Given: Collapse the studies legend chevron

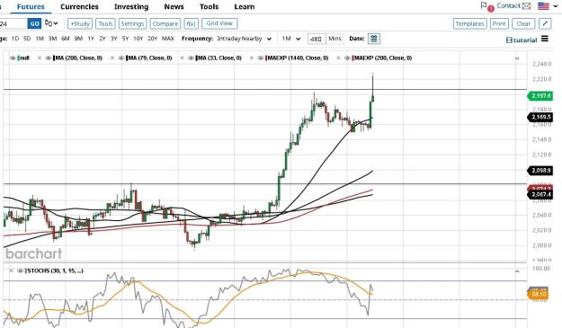Looking at the screenshot, I should tap(517, 58).
